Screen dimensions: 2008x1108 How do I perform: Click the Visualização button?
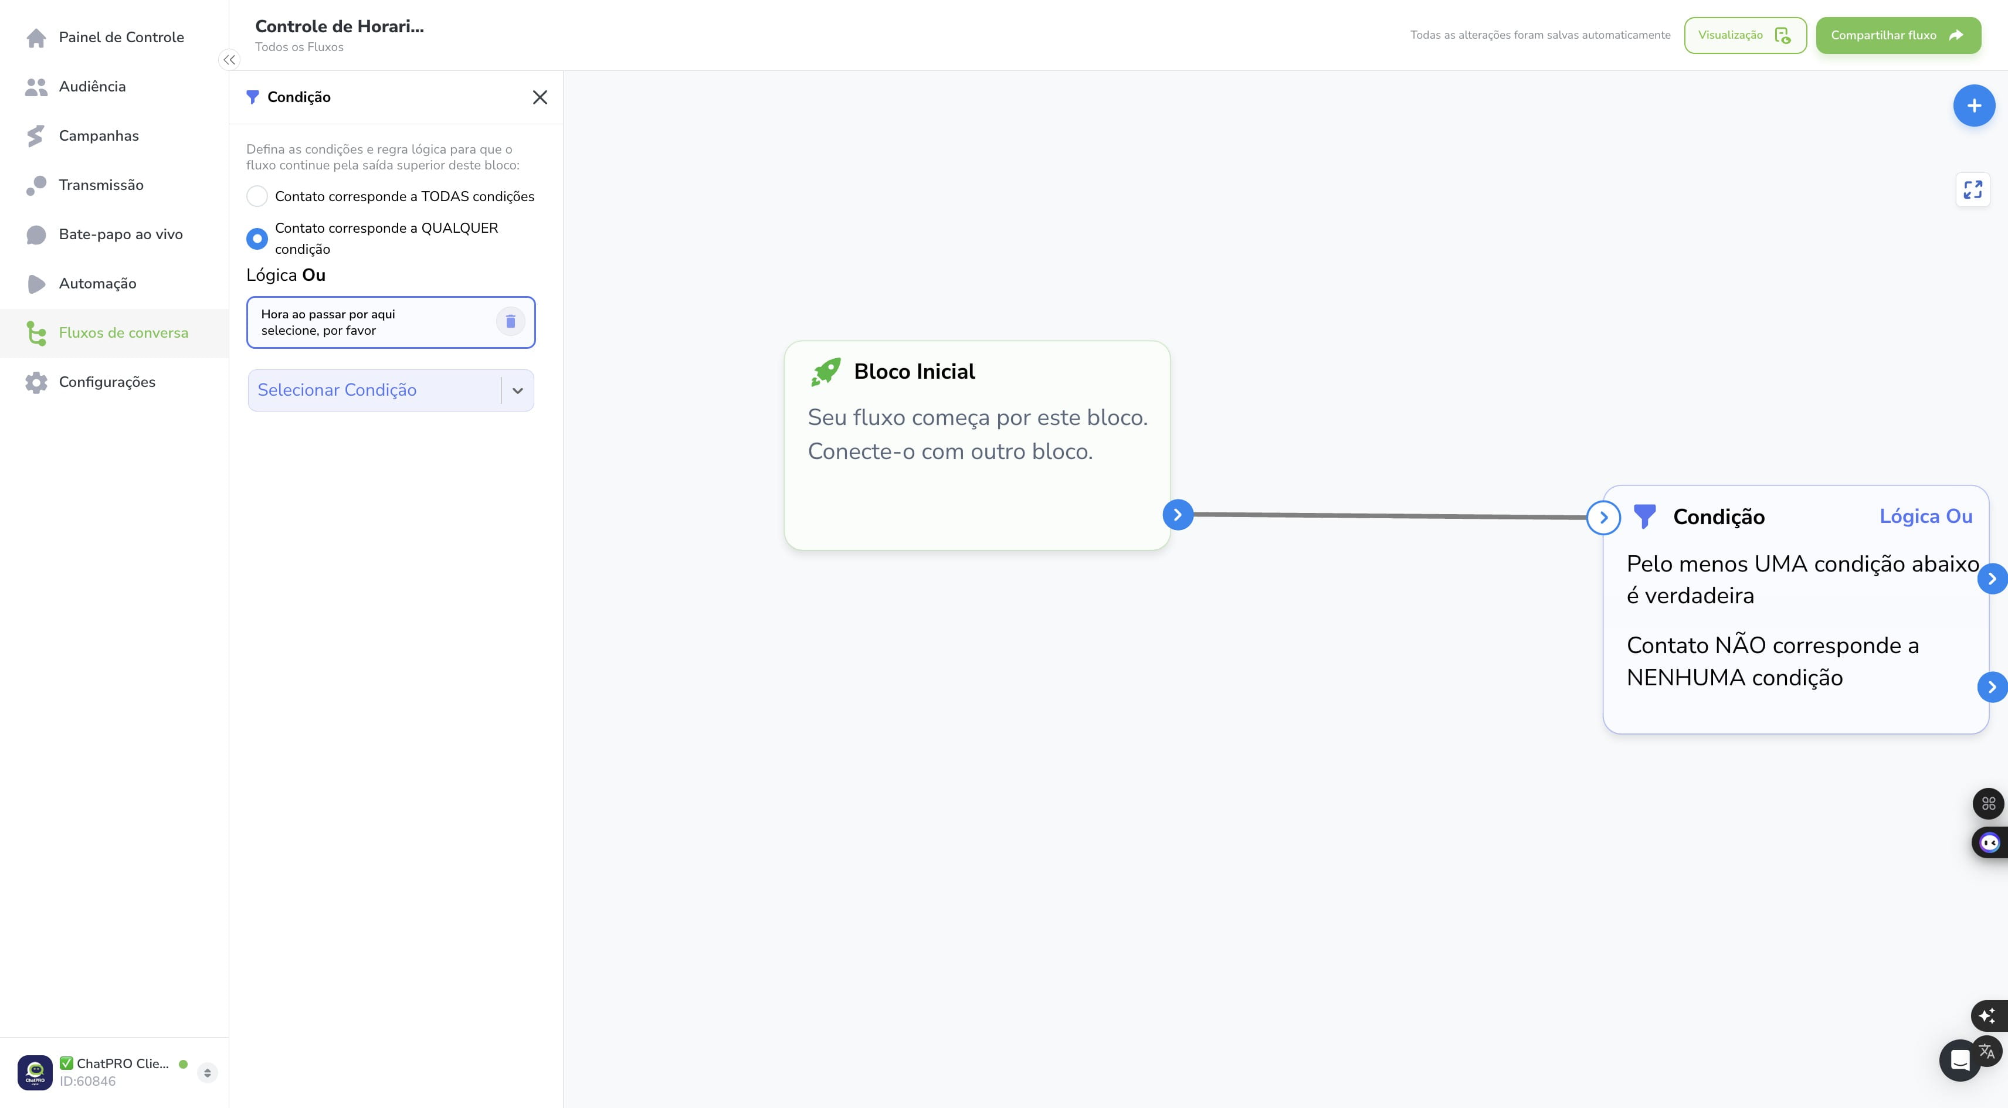(1745, 35)
